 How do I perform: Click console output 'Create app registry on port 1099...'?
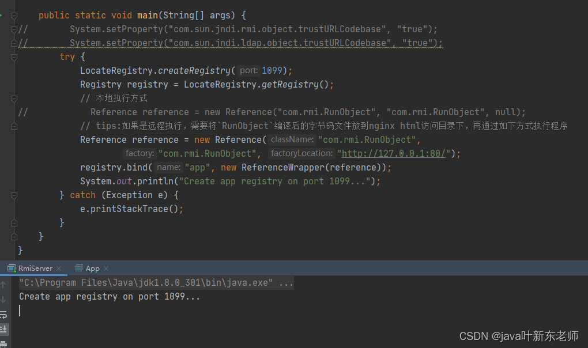pyautogui.click(x=110, y=297)
